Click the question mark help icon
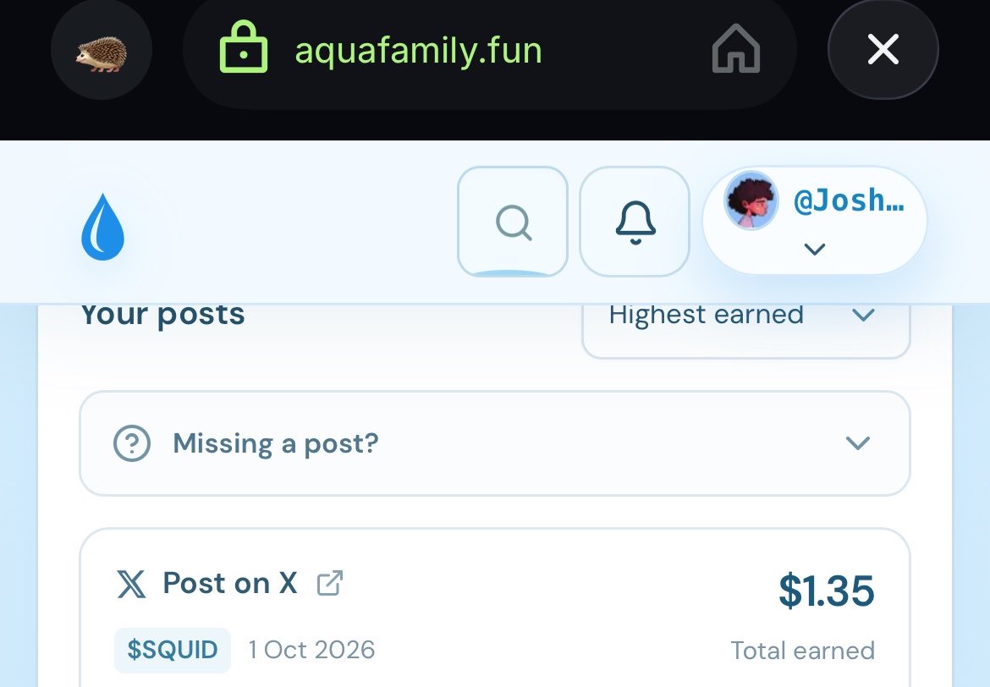990x687 pixels. [x=132, y=443]
